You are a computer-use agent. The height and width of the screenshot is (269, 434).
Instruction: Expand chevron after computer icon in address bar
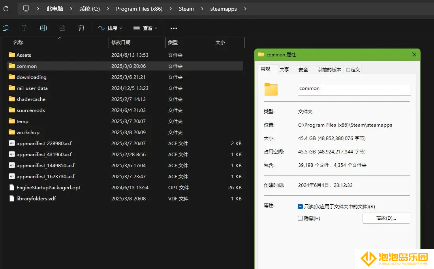click(38, 9)
